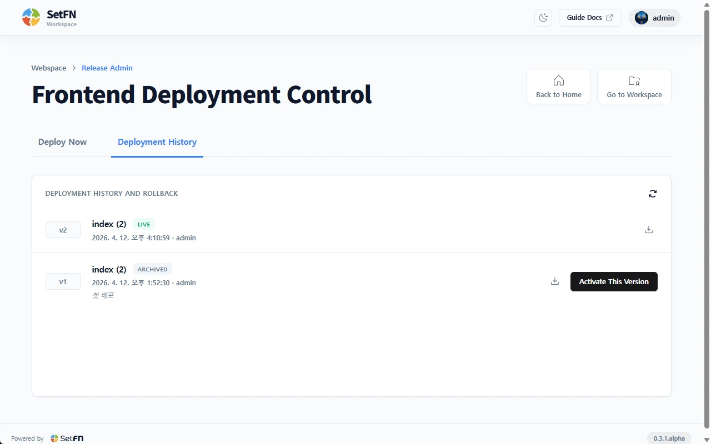Open the Guide Docs link

click(590, 18)
